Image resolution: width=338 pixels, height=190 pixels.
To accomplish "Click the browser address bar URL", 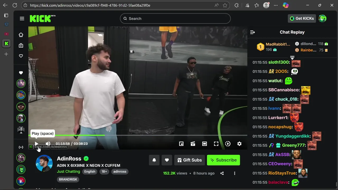I will [90, 5].
